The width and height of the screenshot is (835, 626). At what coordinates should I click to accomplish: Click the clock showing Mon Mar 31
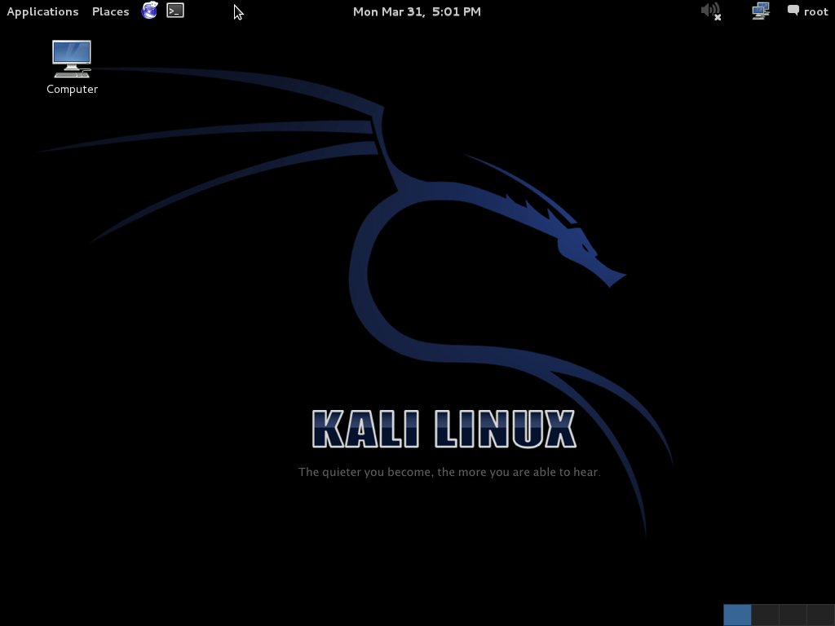pyautogui.click(x=417, y=11)
